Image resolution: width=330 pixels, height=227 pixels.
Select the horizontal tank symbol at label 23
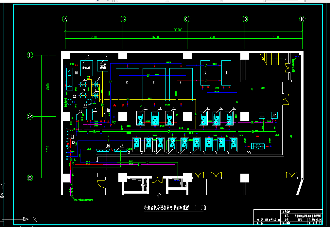(x=258, y=146)
